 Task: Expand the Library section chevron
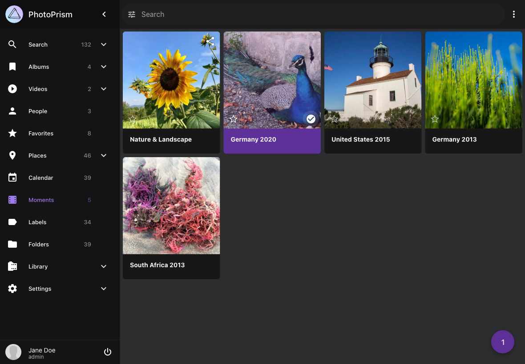(x=104, y=266)
